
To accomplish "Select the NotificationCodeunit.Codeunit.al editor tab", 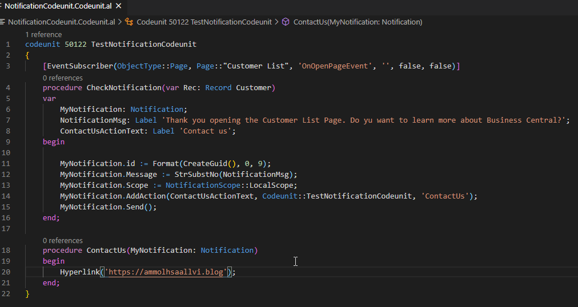I will (57, 6).
